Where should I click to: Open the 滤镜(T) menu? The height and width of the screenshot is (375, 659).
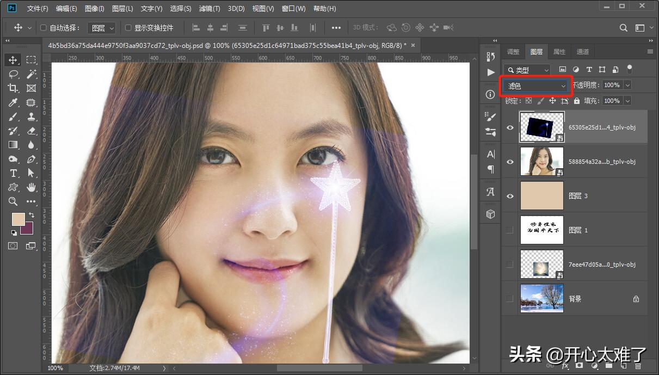210,9
